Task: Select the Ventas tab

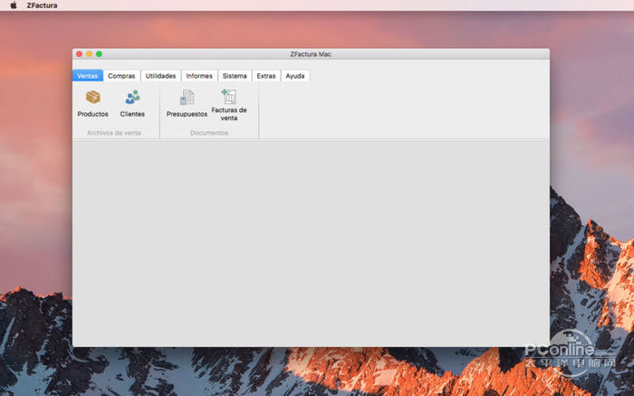Action: click(x=88, y=75)
